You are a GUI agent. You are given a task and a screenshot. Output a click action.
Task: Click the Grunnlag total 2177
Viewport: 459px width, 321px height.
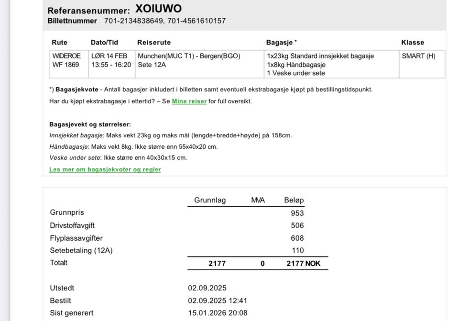pos(217,264)
